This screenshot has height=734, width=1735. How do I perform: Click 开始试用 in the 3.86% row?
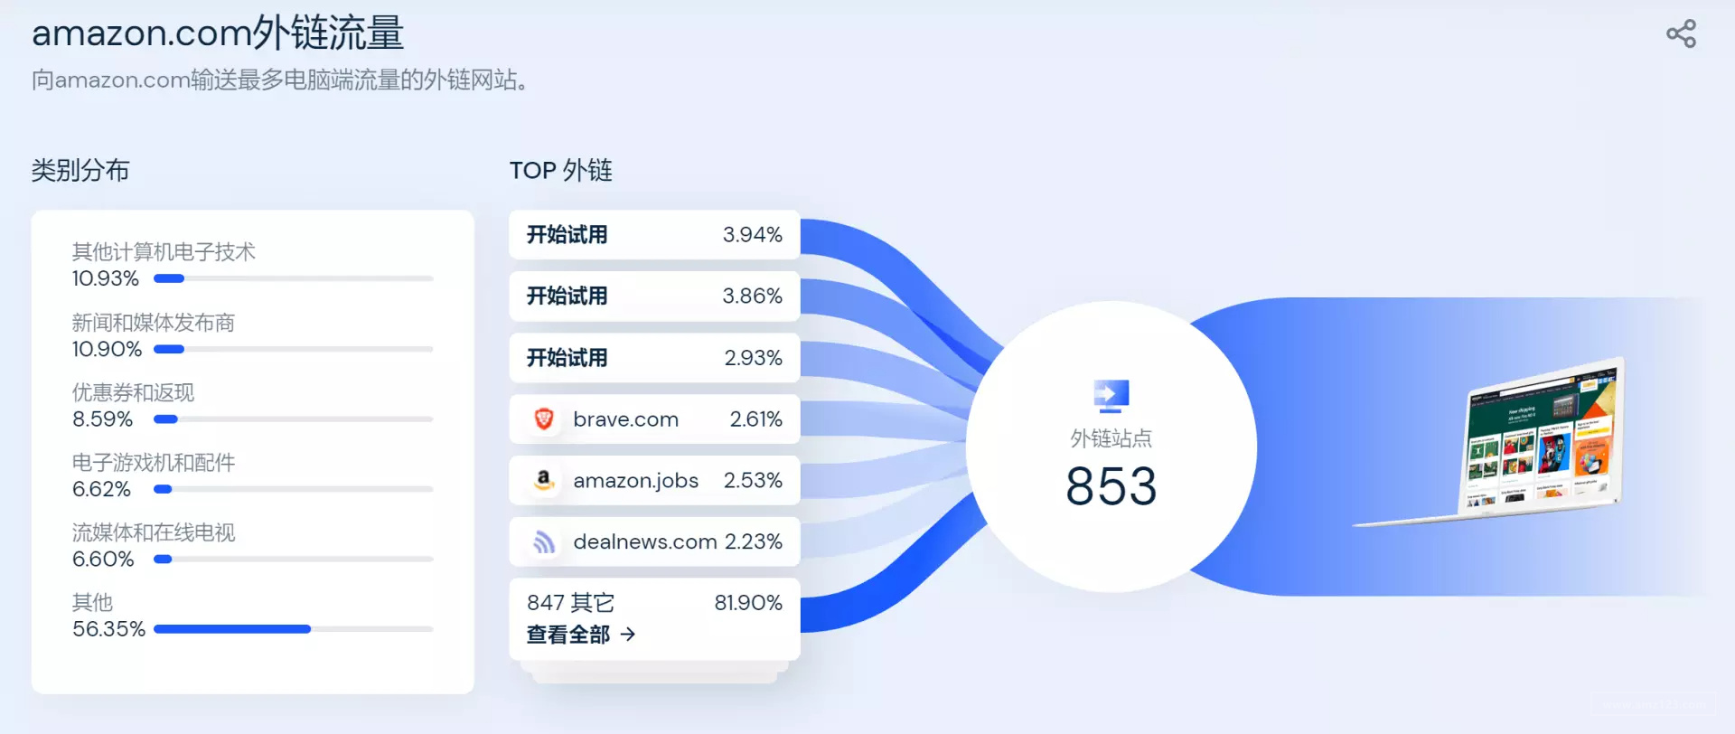[567, 296]
